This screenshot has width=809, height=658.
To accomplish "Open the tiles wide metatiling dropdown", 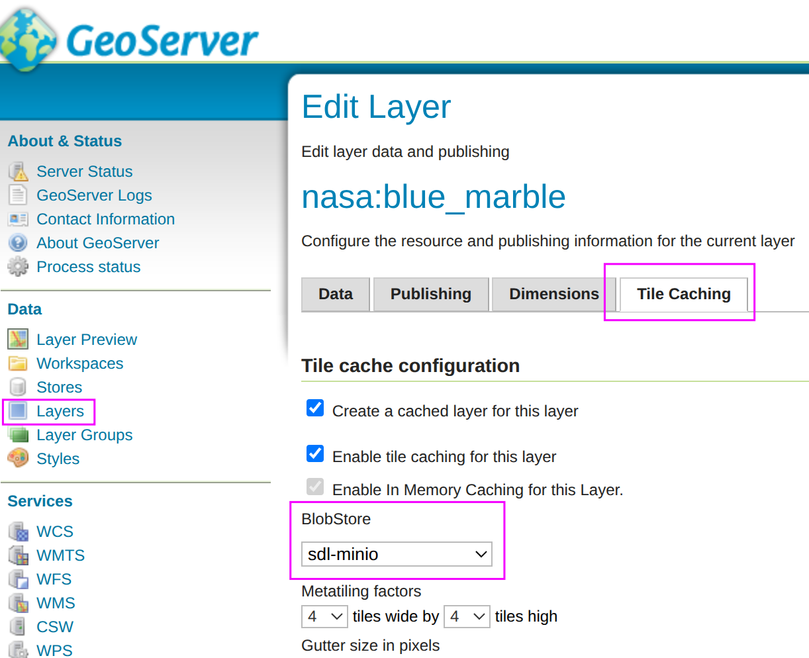I will coord(324,616).
